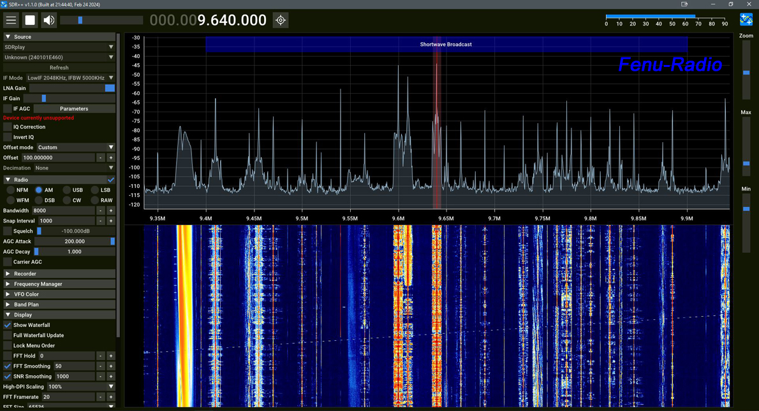Click the Refresh button under the source list

tap(59, 68)
